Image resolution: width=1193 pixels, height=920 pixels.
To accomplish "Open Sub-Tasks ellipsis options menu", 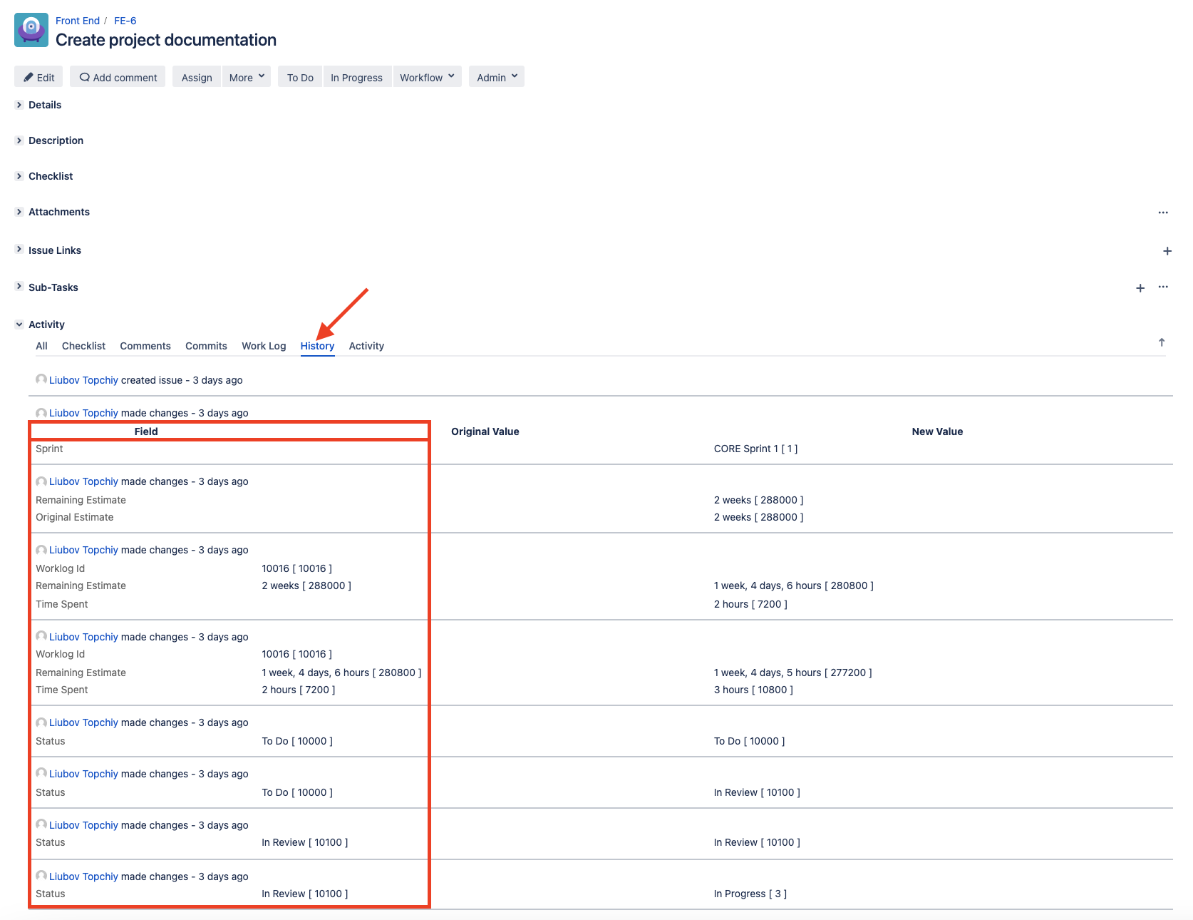I will (x=1163, y=287).
